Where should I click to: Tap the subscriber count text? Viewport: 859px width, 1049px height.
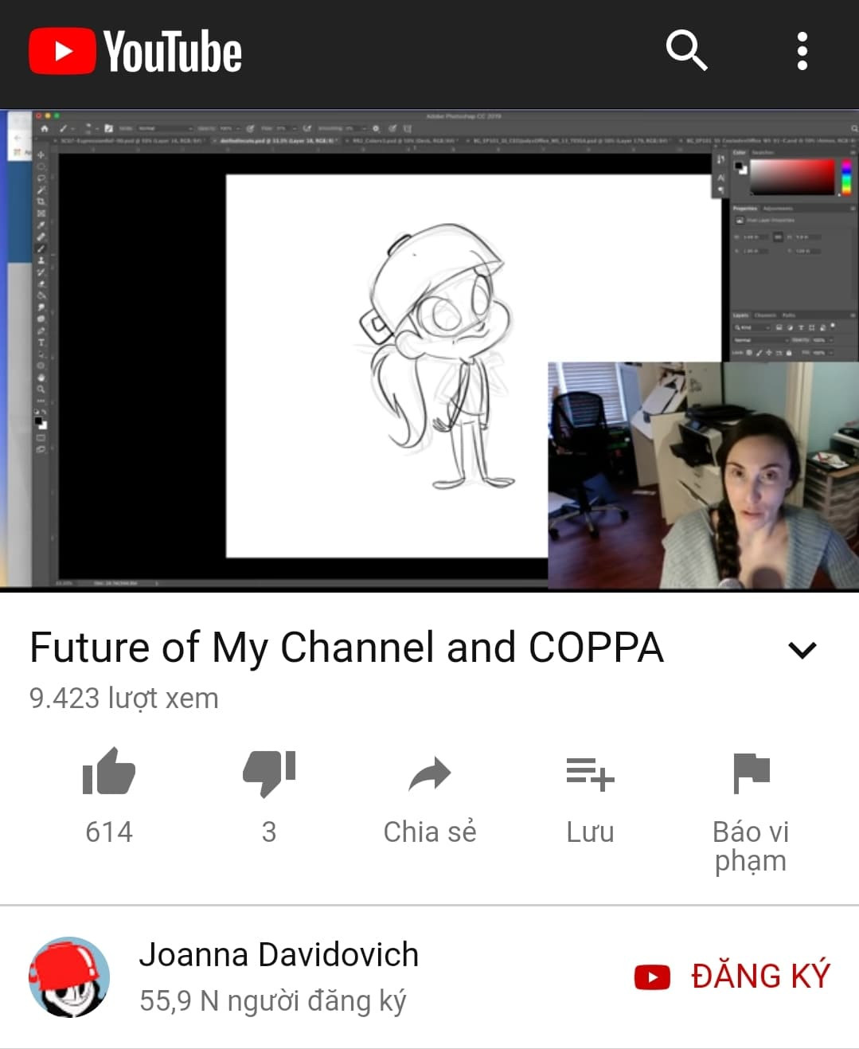coord(273,1000)
